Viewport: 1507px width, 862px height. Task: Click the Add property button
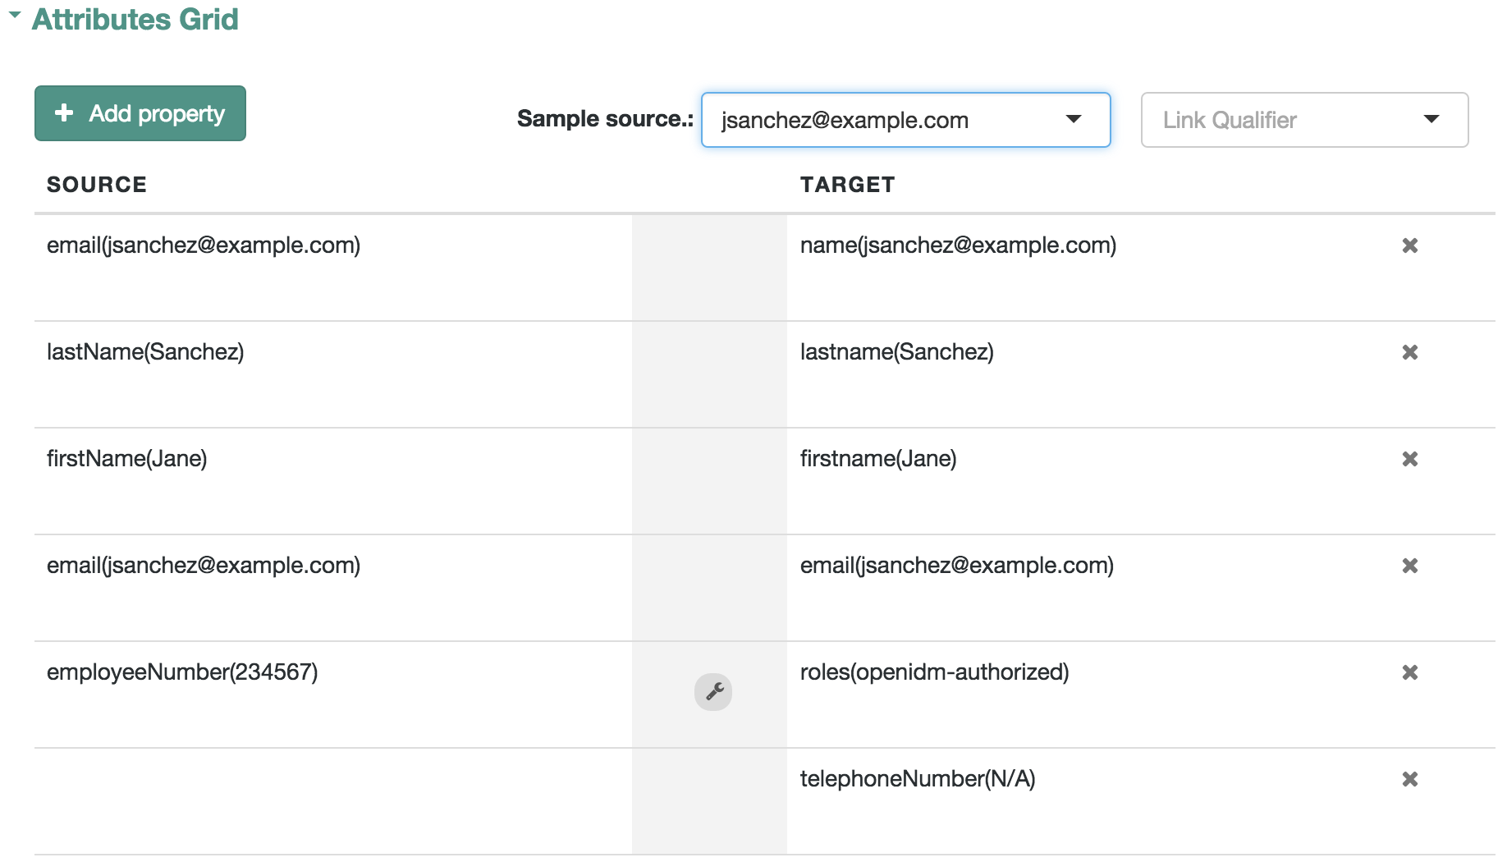click(x=140, y=113)
